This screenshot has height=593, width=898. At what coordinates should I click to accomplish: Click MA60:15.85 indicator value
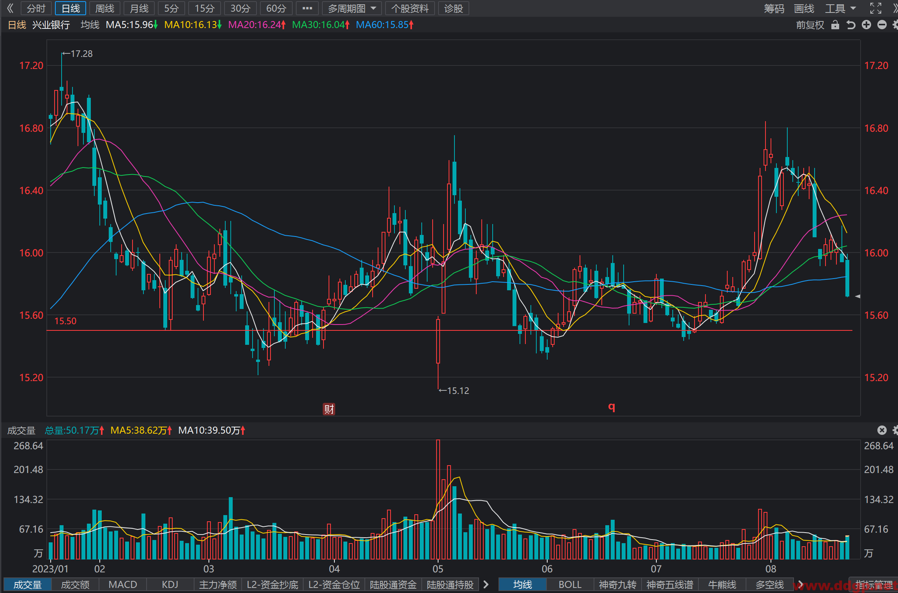384,25
